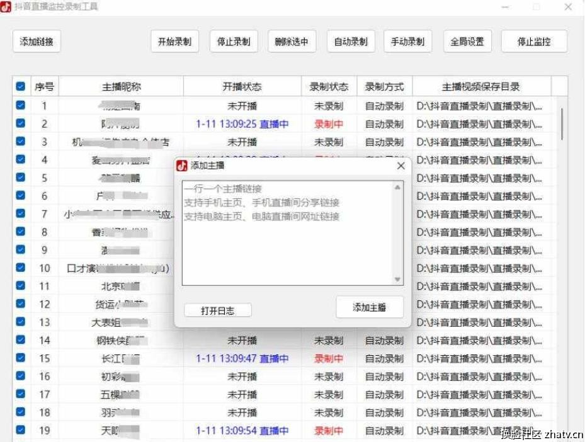585x442 pixels.
Task: Click 停止监控 button
Action: click(x=534, y=42)
